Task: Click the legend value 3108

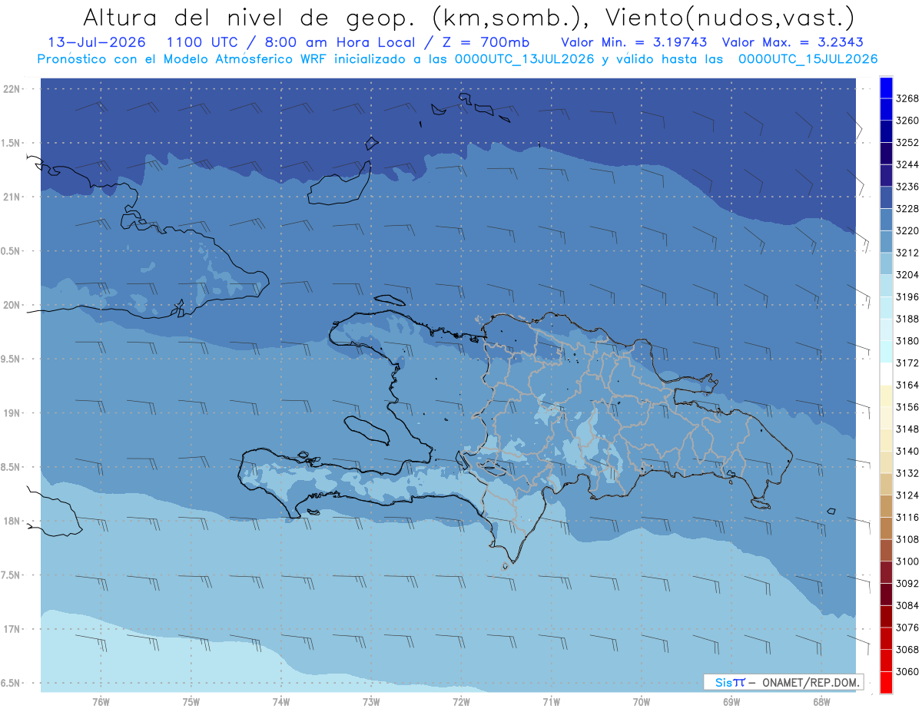Action: coord(907,540)
